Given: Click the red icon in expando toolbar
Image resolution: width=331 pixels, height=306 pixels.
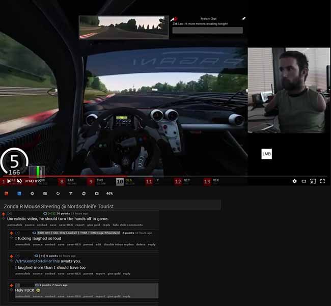Looking at the screenshot, I should coord(6,193).
